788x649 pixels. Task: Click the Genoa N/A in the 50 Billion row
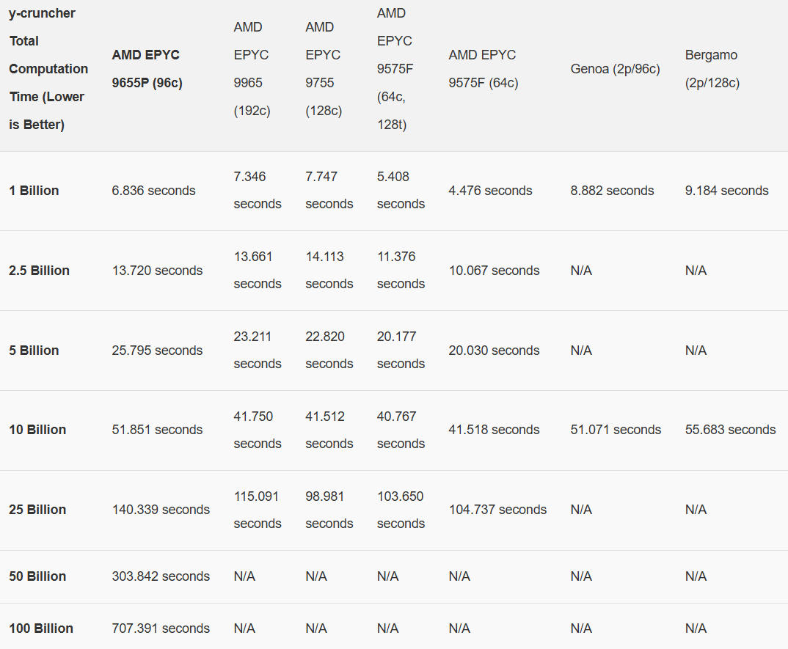581,576
